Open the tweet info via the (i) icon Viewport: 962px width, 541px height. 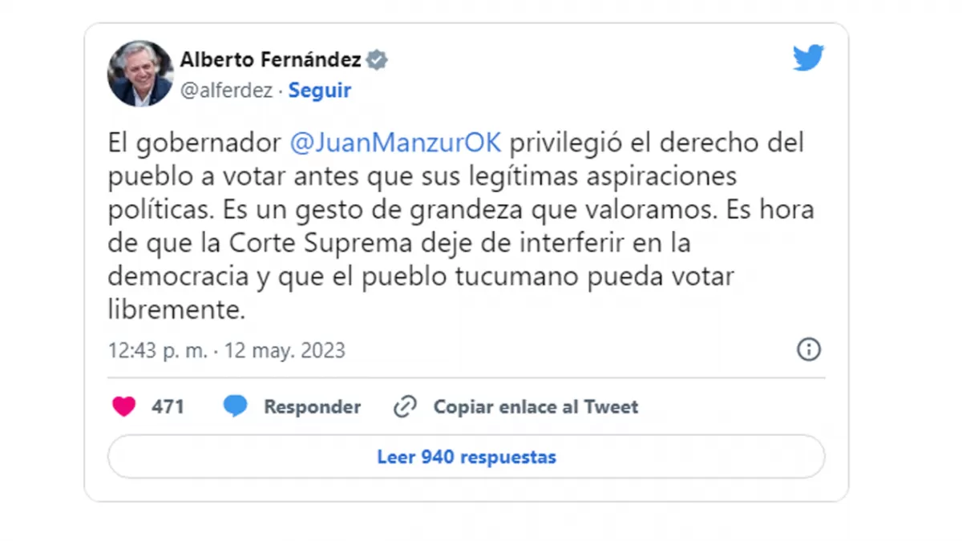[809, 350]
